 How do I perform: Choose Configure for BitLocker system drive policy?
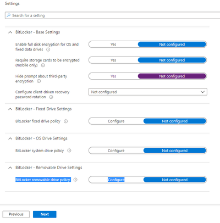[x=116, y=150]
